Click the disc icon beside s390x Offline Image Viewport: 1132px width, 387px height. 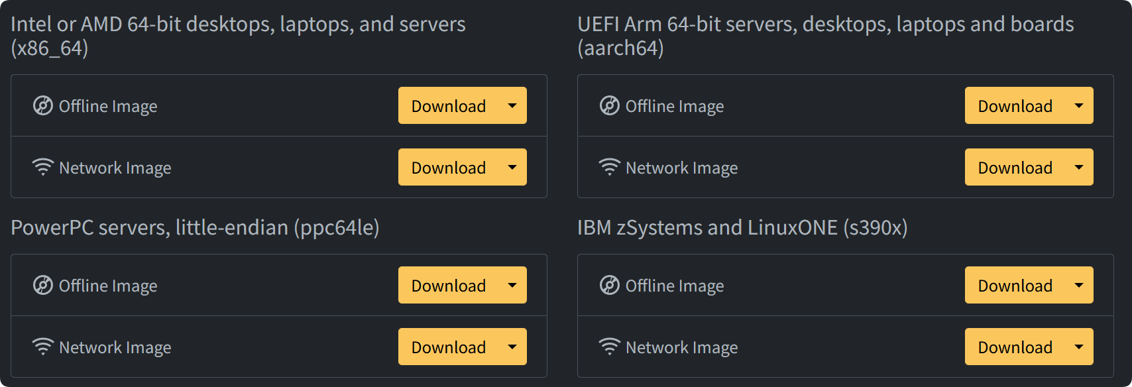click(x=610, y=286)
